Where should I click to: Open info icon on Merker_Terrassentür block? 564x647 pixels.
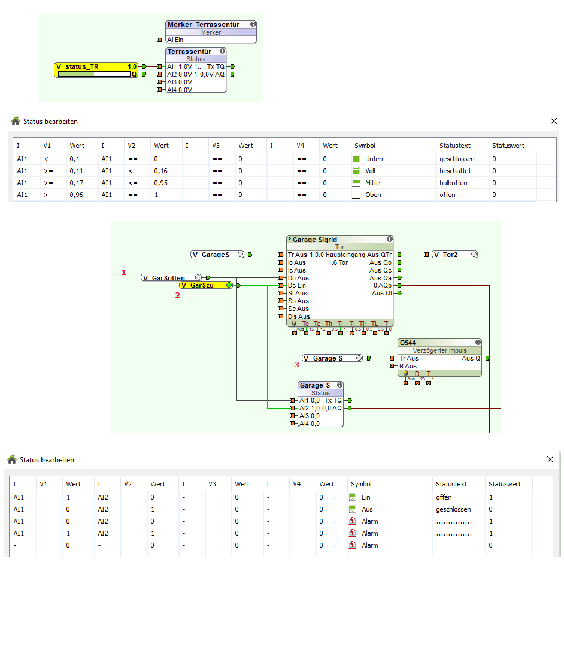tap(253, 25)
